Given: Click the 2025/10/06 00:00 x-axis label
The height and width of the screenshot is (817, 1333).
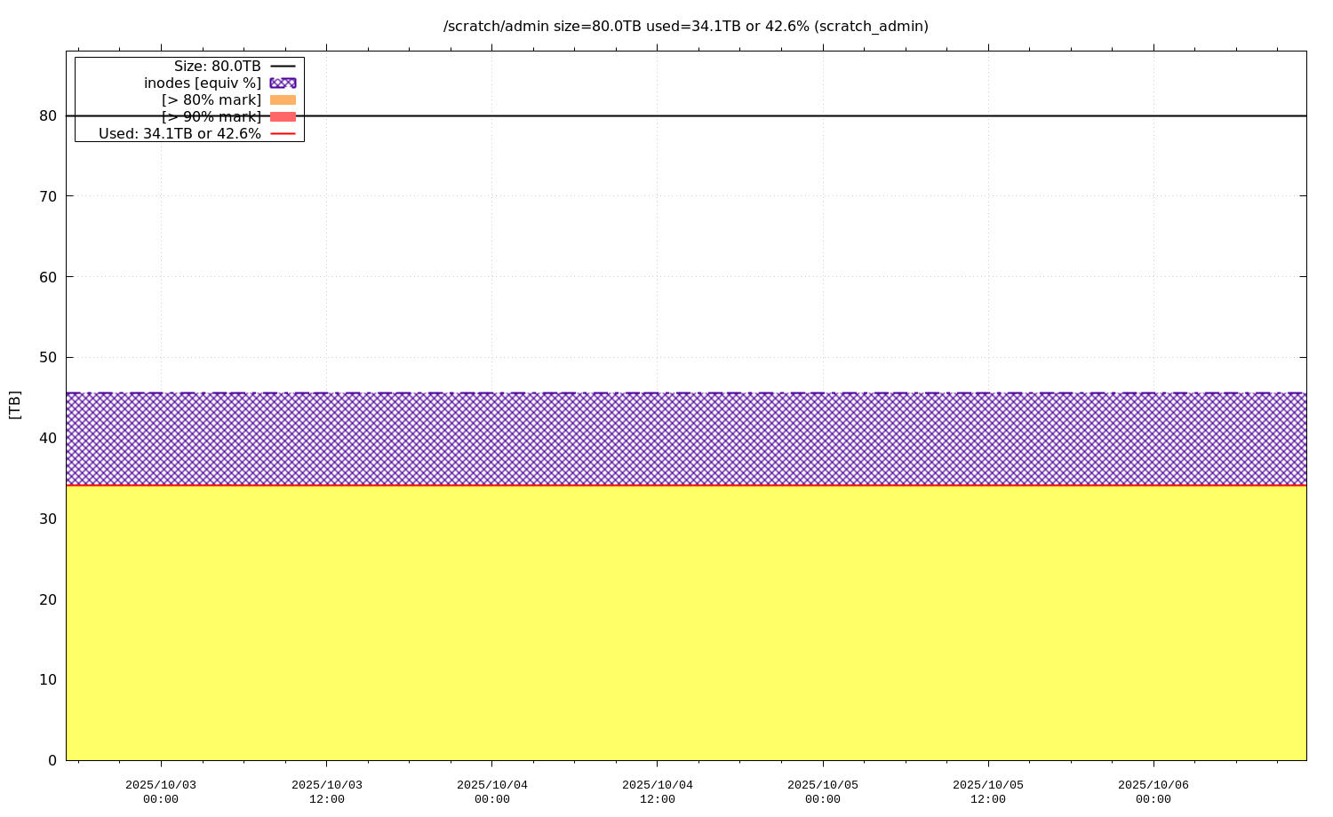Looking at the screenshot, I should [1153, 791].
